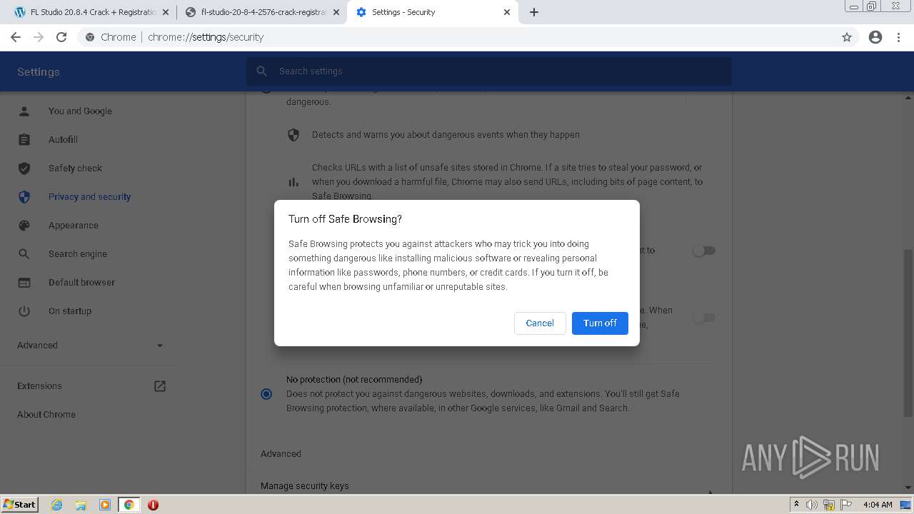Screen dimensions: 914x514
Task: Click the bar chart icon beside Checks URLs
Action: (293, 182)
